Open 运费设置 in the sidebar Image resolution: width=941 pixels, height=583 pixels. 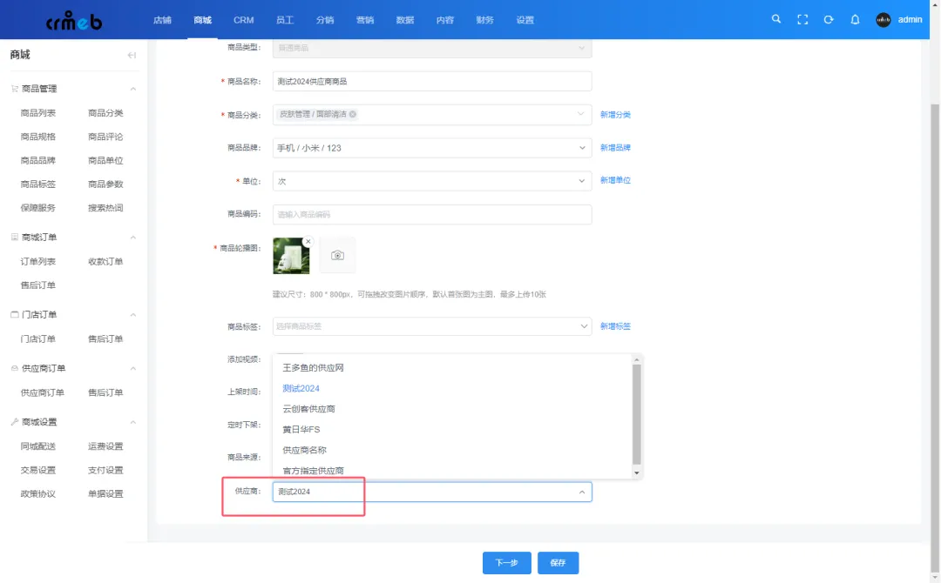pyautogui.click(x=105, y=446)
